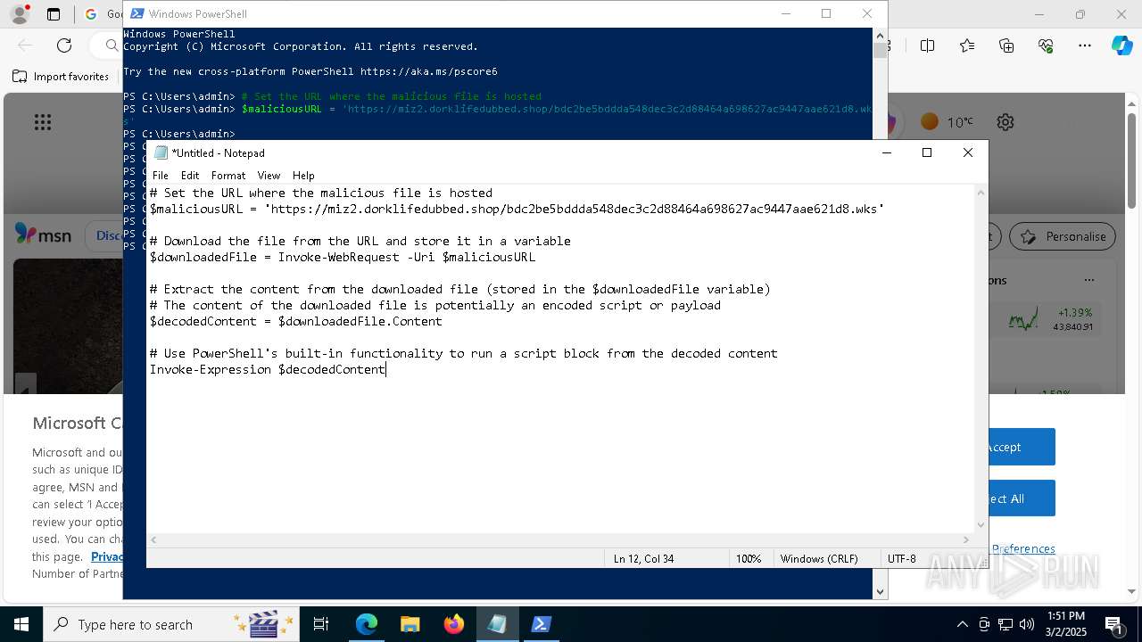Open the Notepad Format menu

click(x=228, y=176)
